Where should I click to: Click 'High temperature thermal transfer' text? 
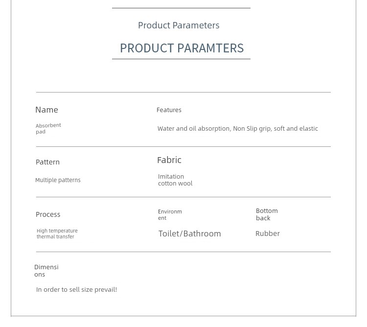(x=57, y=234)
